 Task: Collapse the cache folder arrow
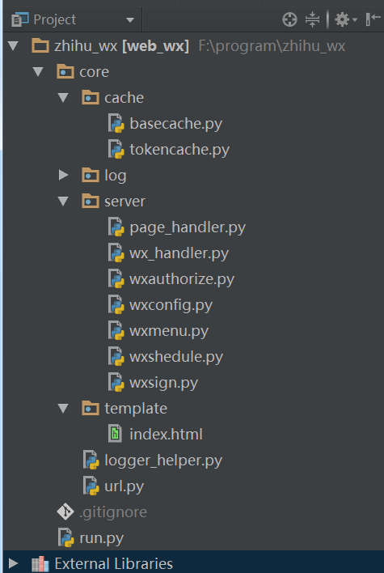coord(63,98)
